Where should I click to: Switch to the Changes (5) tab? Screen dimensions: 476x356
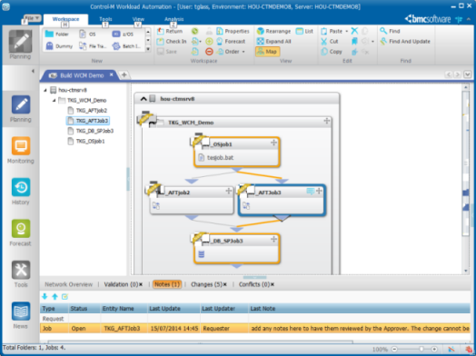pos(206,284)
